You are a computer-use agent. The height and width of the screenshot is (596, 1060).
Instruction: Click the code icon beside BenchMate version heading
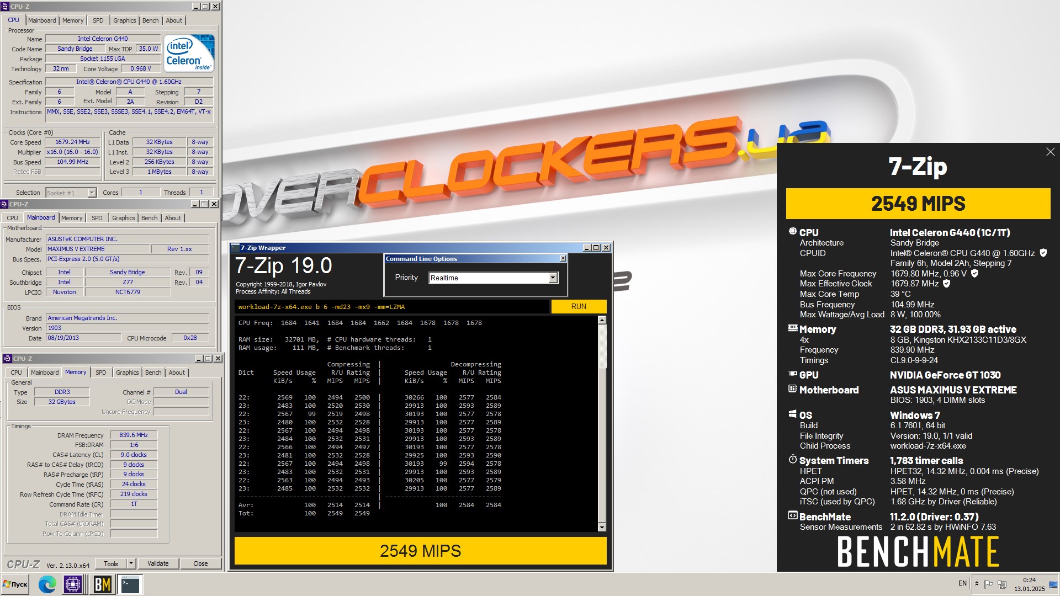click(793, 516)
